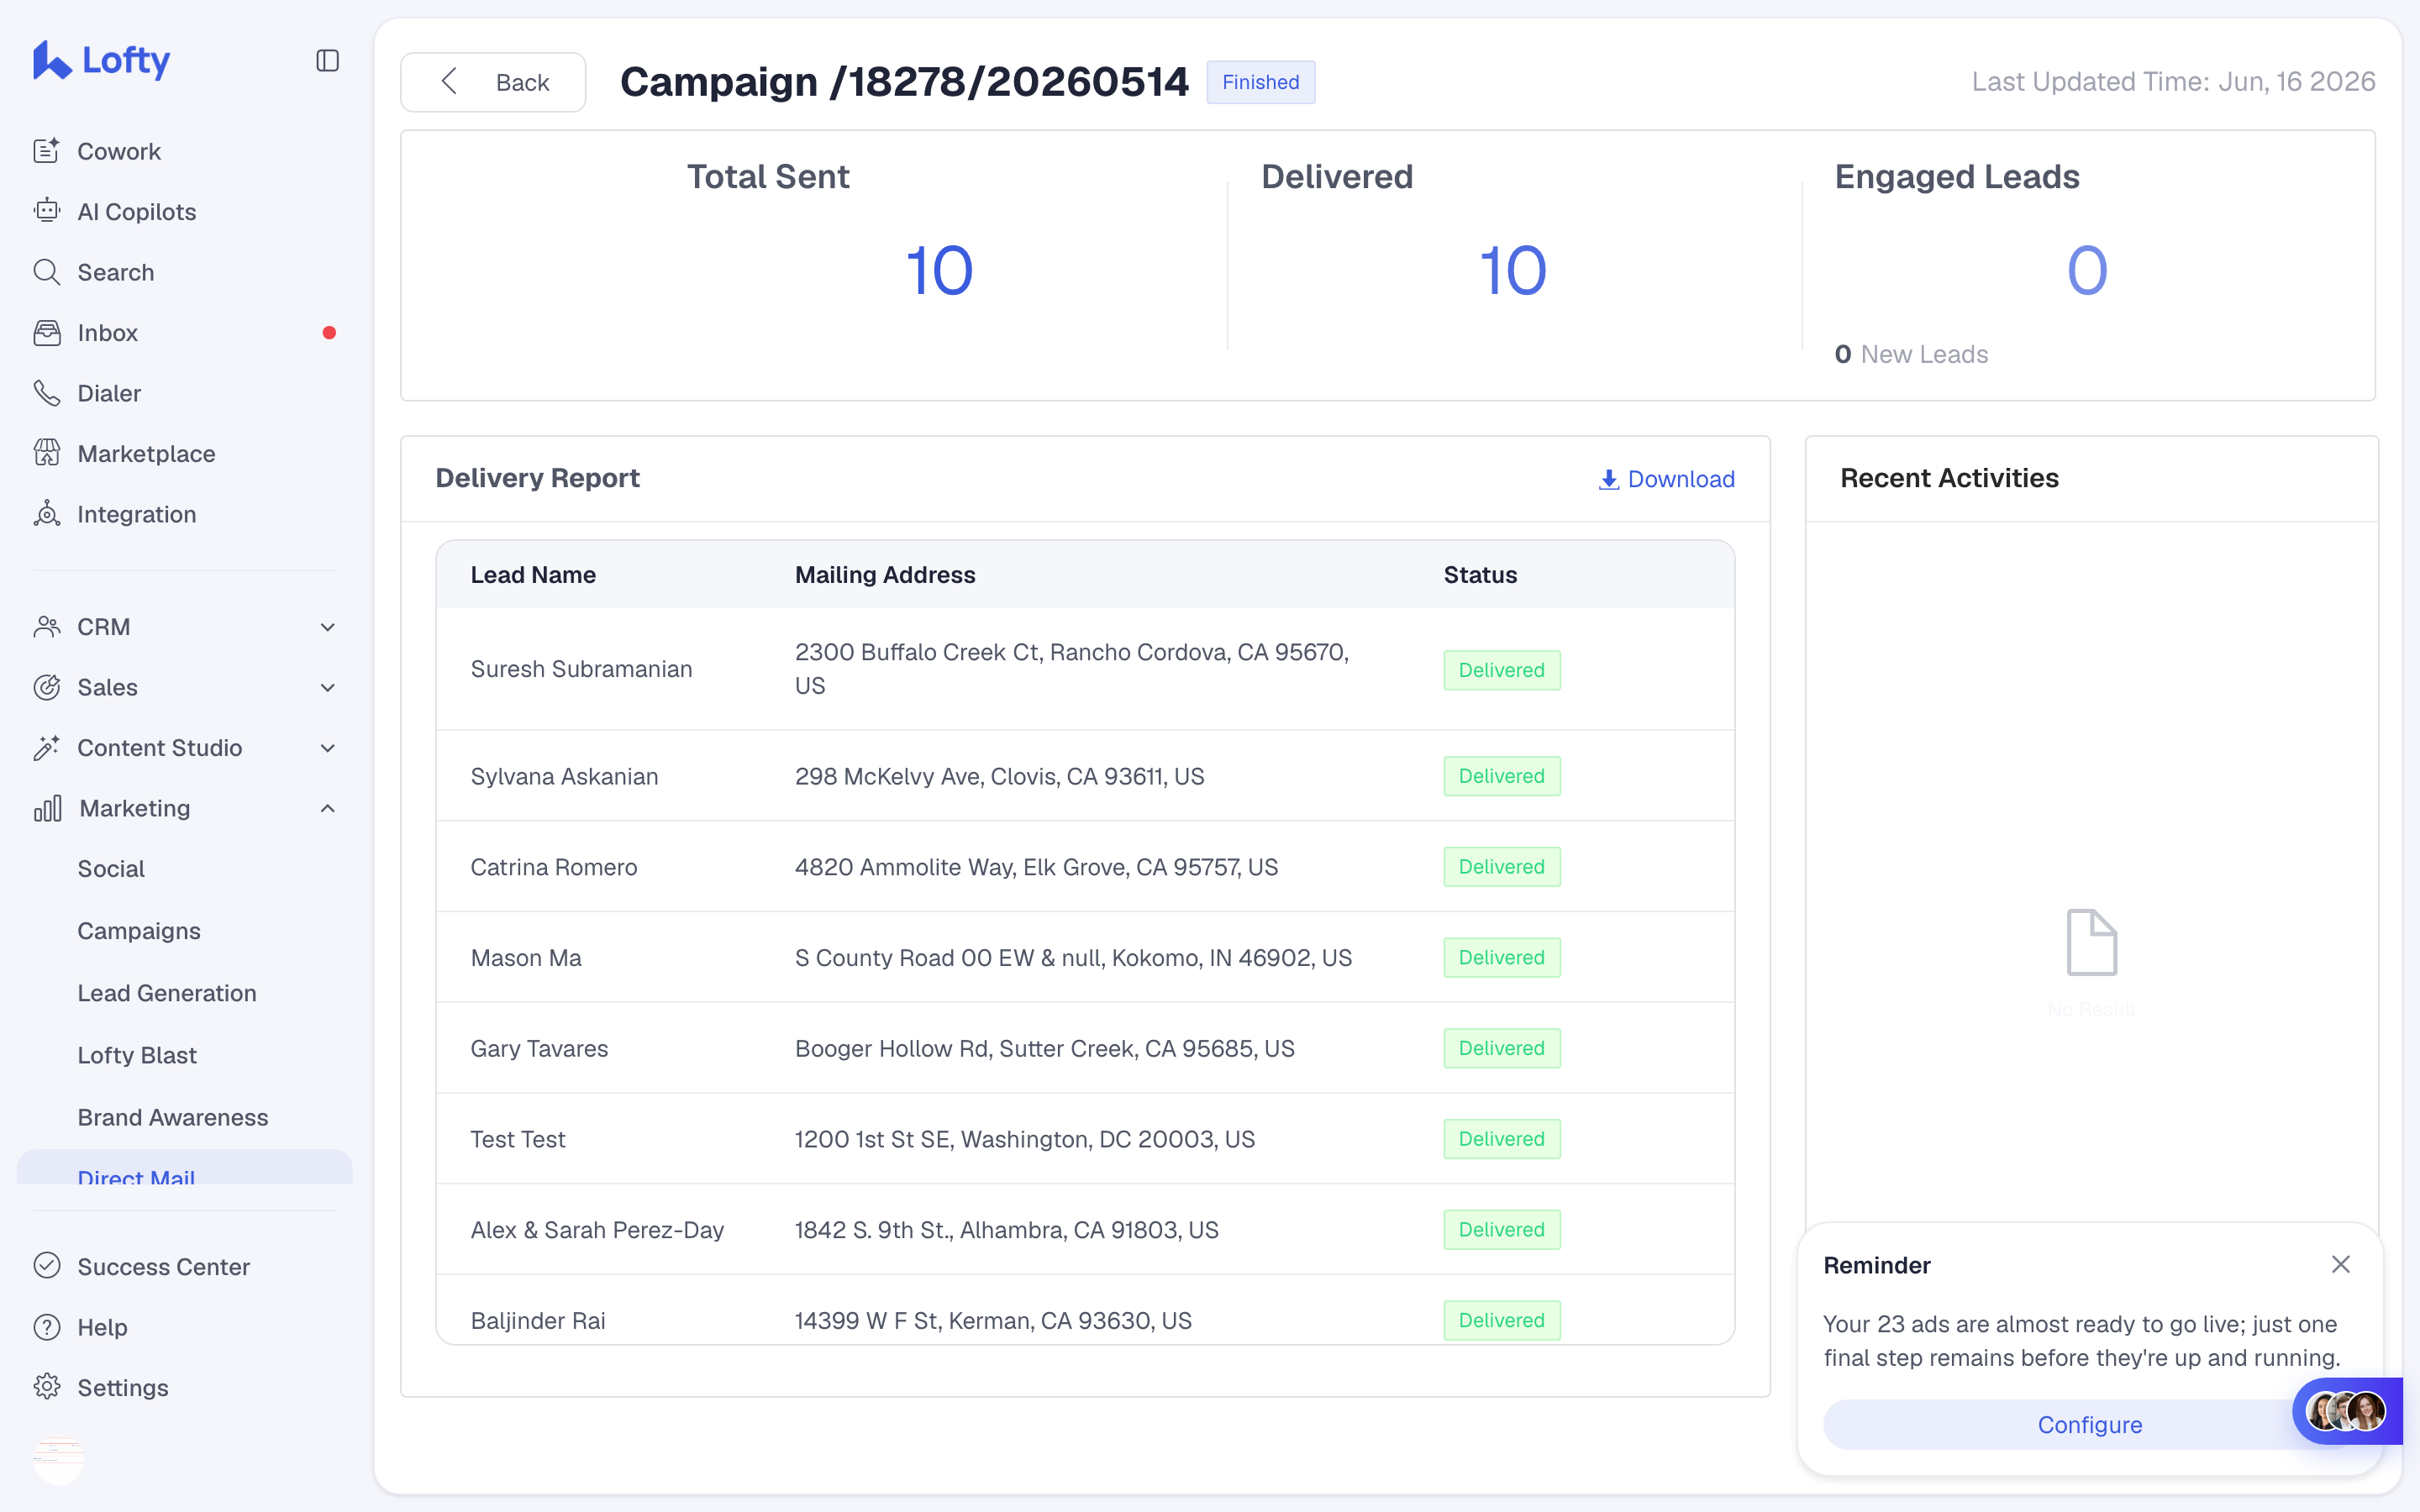Click the Last Updated Time text
This screenshot has width=2420, height=1512.
coord(2173,82)
